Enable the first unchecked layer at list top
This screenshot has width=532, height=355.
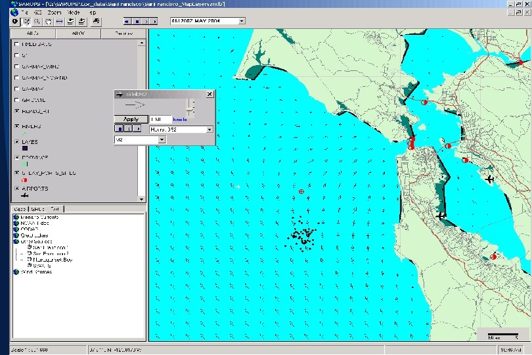tap(16, 44)
